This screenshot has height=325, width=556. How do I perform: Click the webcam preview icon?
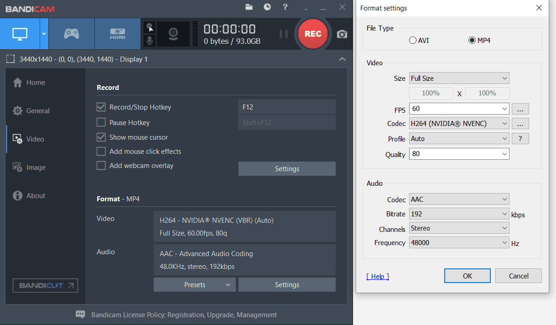tap(174, 33)
